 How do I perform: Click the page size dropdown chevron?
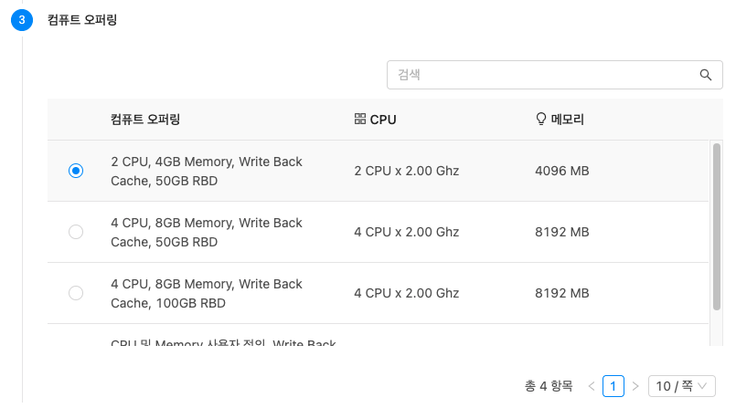[702, 386]
